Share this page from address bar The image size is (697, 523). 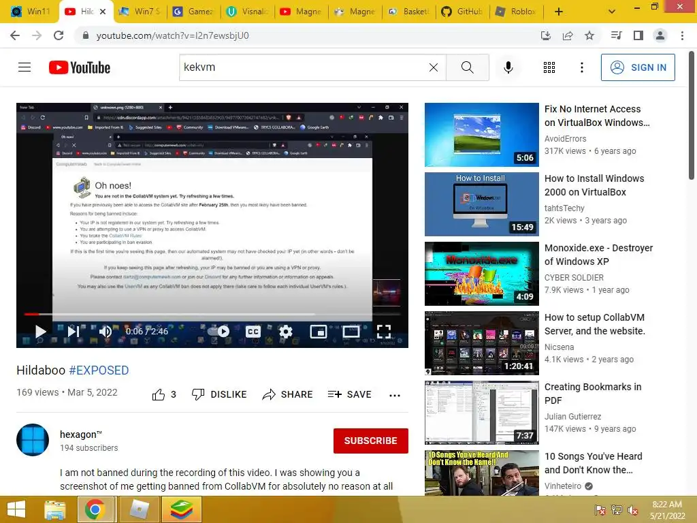coord(568,35)
